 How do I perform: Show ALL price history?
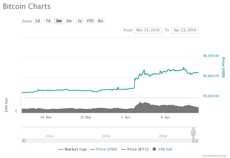(x=101, y=21)
